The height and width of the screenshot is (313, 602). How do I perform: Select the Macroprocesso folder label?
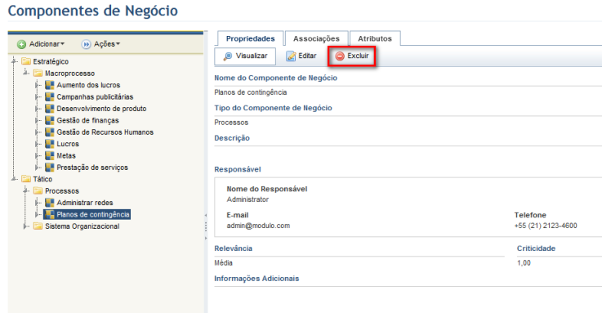[x=70, y=74]
